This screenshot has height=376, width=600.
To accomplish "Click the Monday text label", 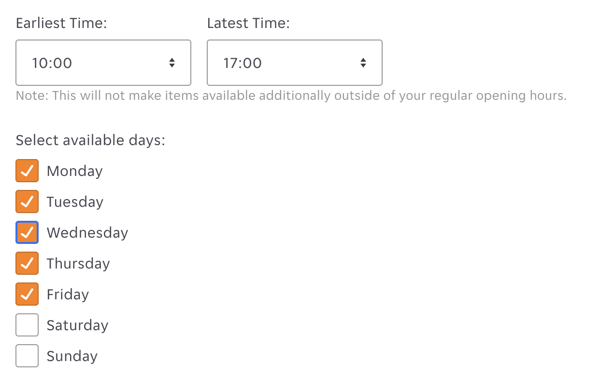I will tap(75, 171).
